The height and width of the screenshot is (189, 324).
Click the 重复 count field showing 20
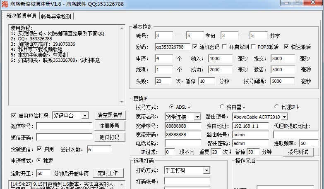(x=216, y=152)
